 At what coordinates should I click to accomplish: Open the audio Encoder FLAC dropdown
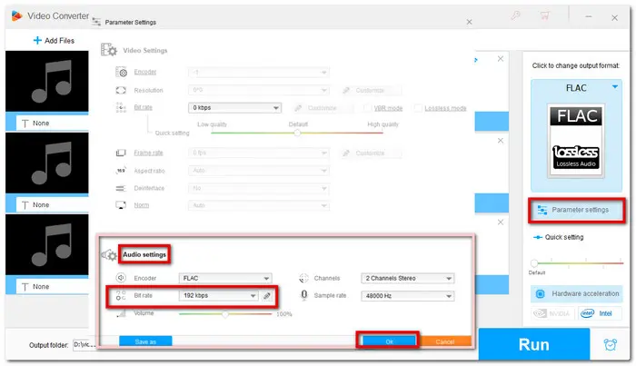point(225,278)
